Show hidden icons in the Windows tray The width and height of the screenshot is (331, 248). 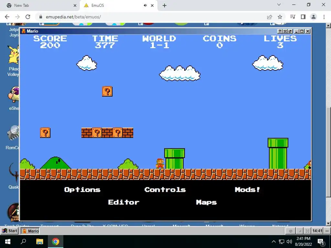(273, 242)
